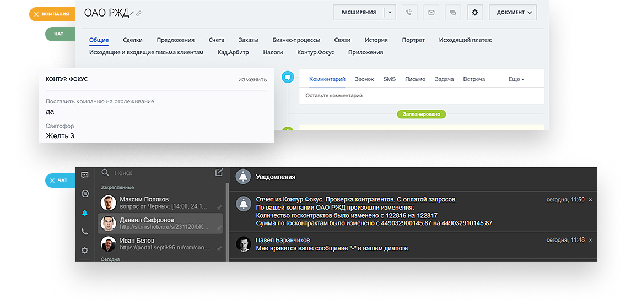Screen dimensions: 626x300
Task: Expand the Еще menu in timeline
Action: [x=516, y=79]
